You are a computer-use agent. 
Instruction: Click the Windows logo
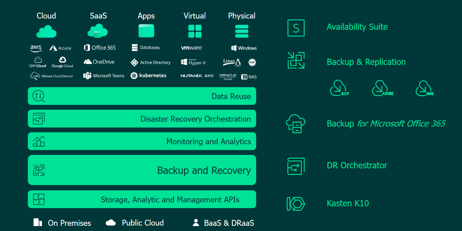click(x=244, y=48)
